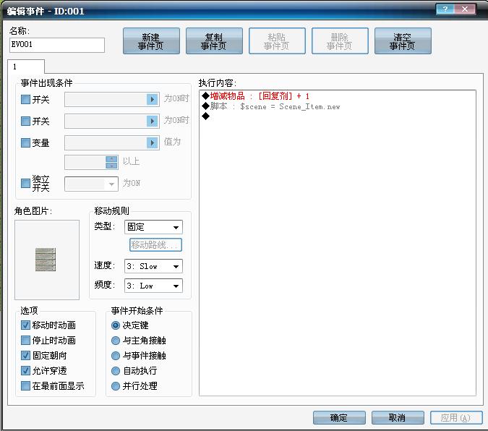Viewport: 488px width, 431px height.
Task: Check 在最前面显示 option
Action: pos(25,386)
